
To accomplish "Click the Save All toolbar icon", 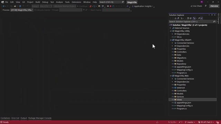I will (x=20, y=6).
